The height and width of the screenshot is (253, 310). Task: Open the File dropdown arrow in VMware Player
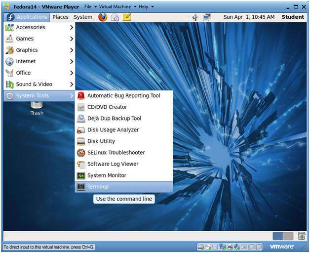pyautogui.click(x=95, y=7)
